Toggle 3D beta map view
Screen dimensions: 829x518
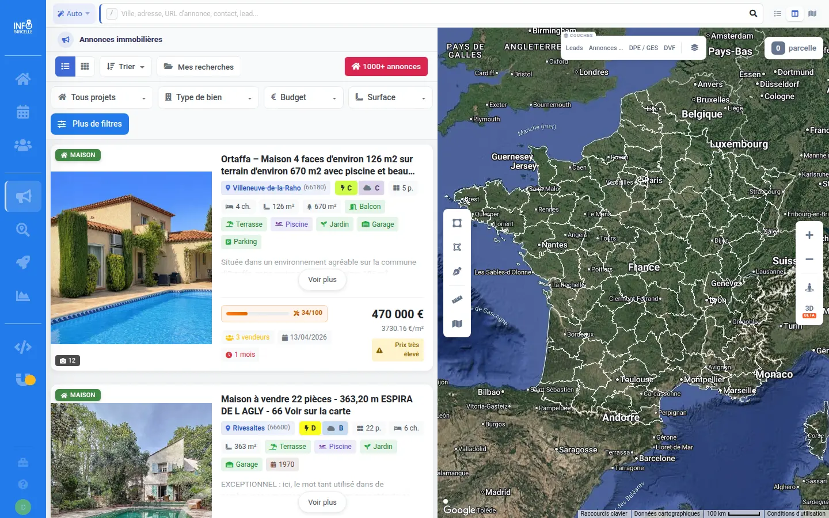(x=809, y=311)
